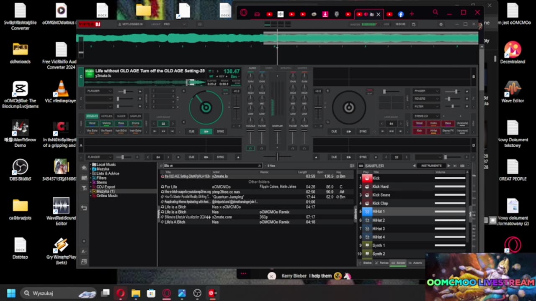Click the right deck SYNC button

point(363,131)
